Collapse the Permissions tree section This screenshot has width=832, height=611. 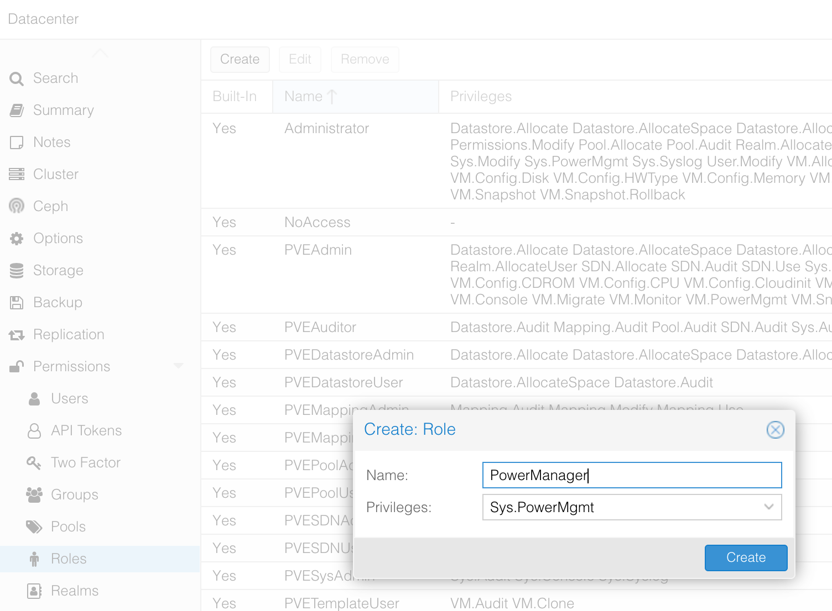coord(178,366)
